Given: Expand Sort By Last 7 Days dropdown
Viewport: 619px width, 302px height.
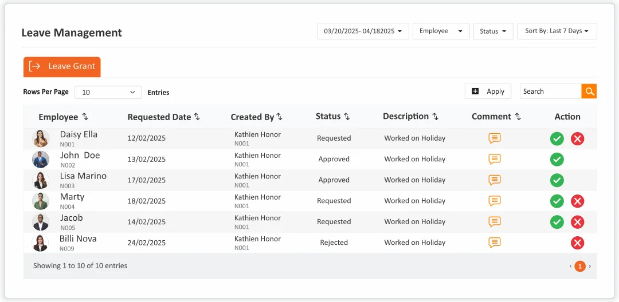Looking at the screenshot, I should [x=557, y=31].
